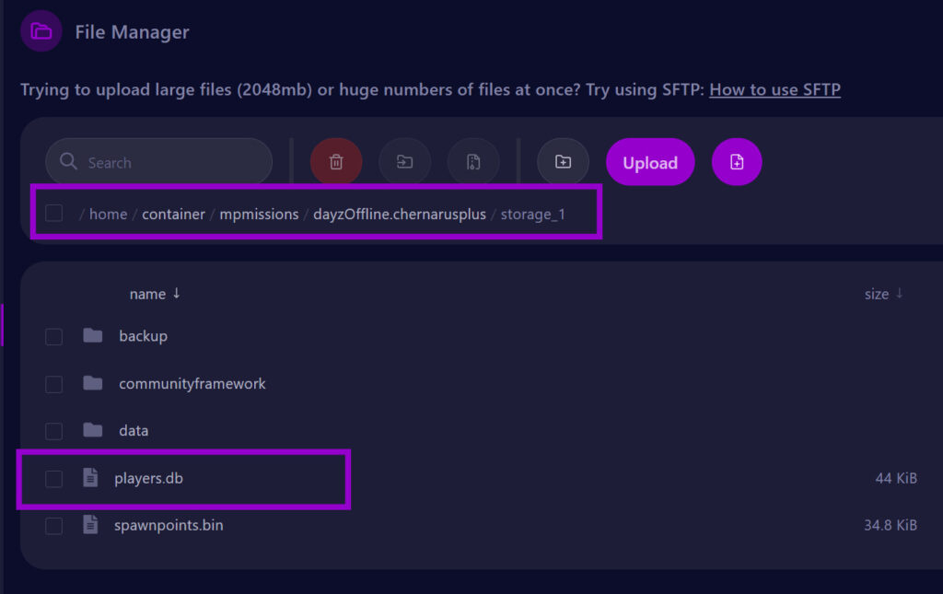Screen dimensions: 943x594
Task: Click the File Manager folder logo
Action: (41, 30)
